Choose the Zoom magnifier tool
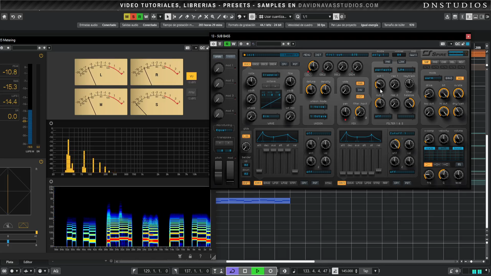 (213, 17)
